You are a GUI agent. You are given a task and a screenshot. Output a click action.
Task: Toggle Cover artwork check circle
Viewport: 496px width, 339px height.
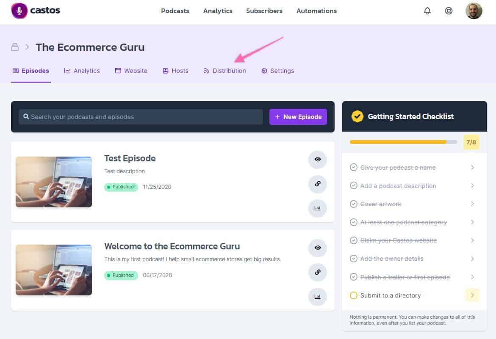coord(353,204)
